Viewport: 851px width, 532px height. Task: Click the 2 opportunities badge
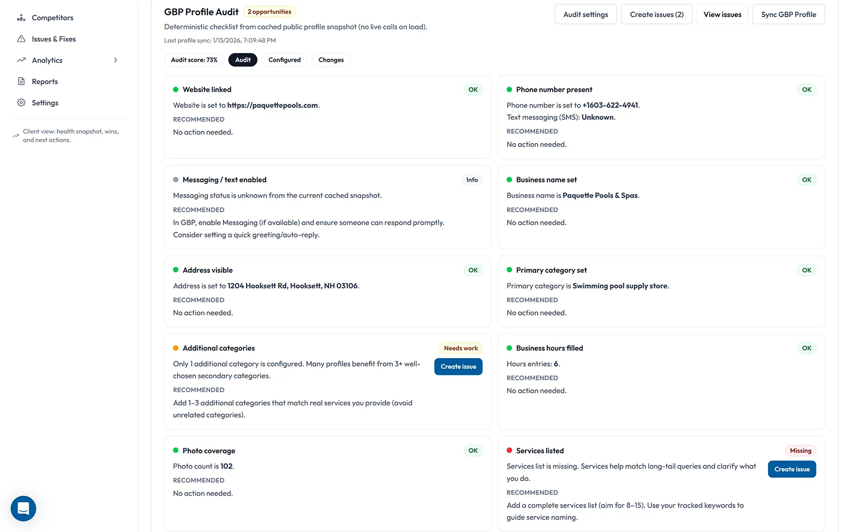(270, 11)
